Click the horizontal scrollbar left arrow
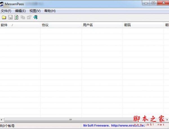The width and height of the screenshot is (169, 129). click(x=1, y=120)
